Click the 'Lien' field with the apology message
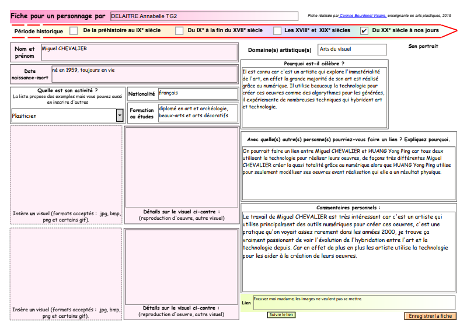Viewport: 467px width, 330px height. click(x=354, y=303)
